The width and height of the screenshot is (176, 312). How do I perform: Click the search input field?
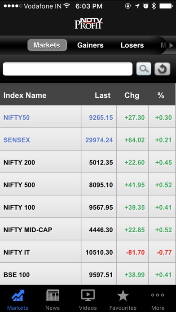tap(67, 69)
